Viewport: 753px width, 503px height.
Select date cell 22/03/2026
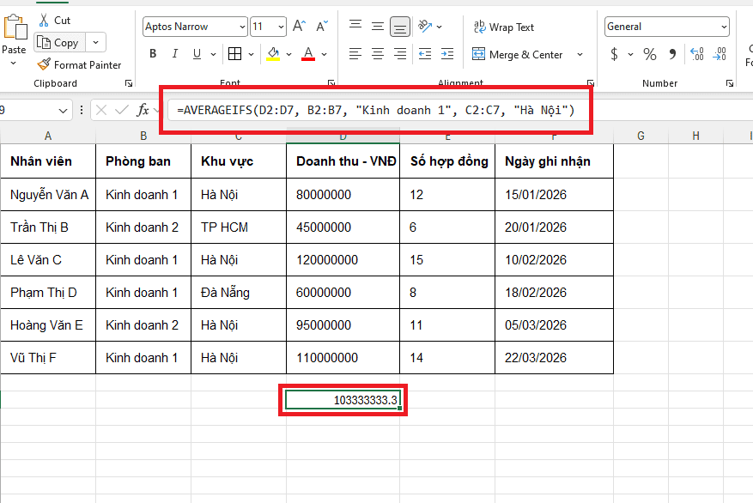click(554, 358)
